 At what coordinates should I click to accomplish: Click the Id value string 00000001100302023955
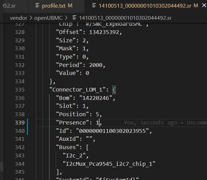click(x=112, y=131)
